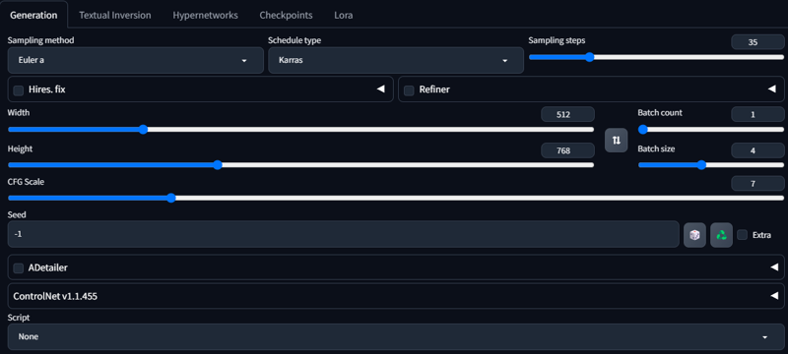Click the Sampling steps value box 35
The image size is (788, 354).
757,42
